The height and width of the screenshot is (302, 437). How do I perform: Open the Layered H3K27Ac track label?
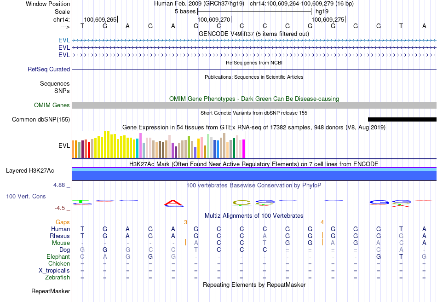coord(30,171)
